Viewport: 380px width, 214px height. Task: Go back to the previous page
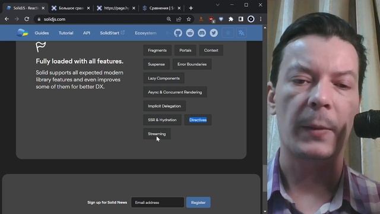[7, 19]
